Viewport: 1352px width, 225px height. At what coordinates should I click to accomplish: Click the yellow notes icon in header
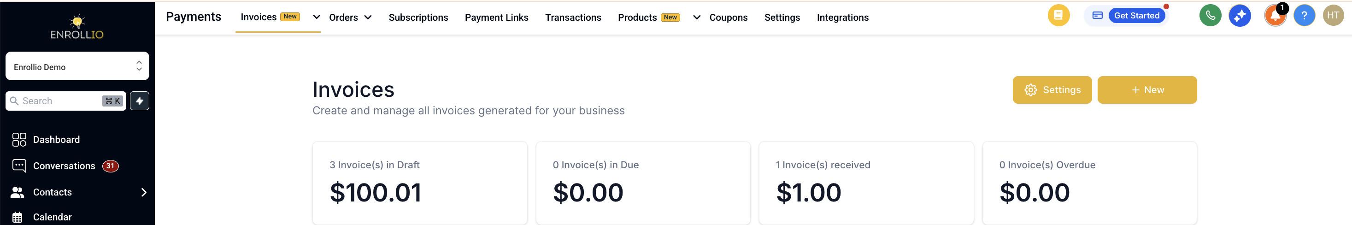[1058, 16]
